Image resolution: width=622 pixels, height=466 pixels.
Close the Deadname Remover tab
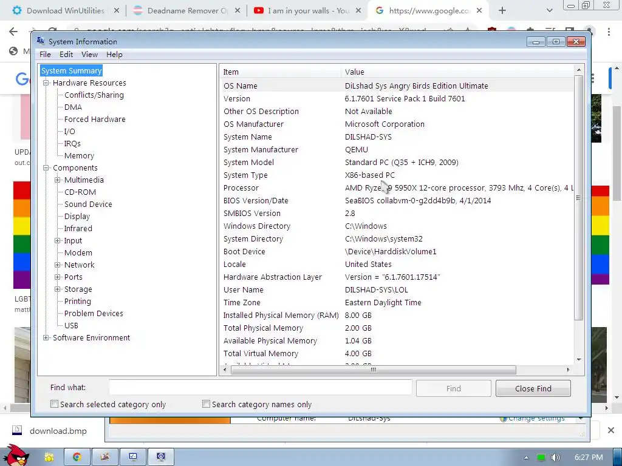(x=238, y=11)
